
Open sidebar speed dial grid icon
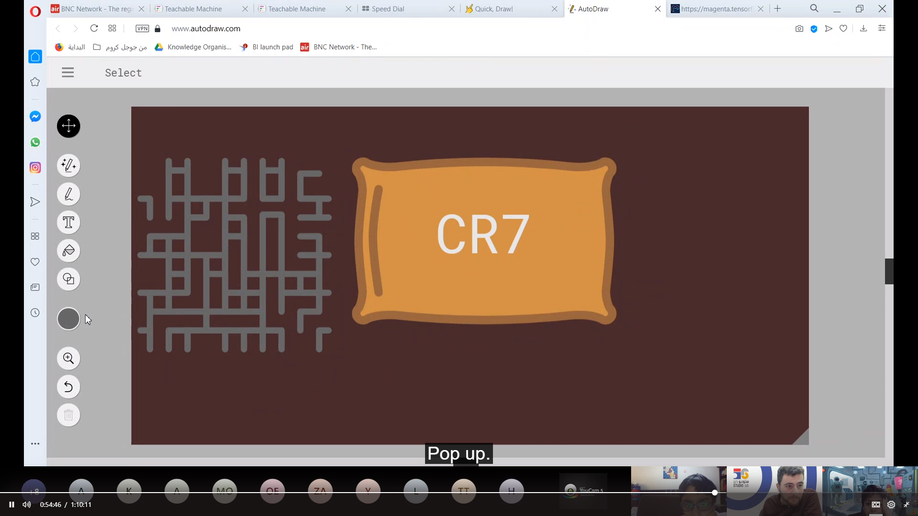pyautogui.click(x=35, y=236)
